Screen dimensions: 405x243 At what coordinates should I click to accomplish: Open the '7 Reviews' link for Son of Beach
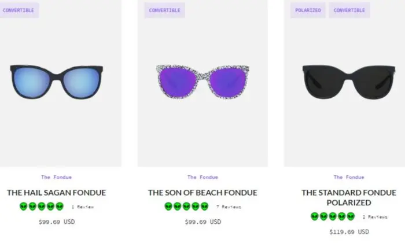click(229, 207)
